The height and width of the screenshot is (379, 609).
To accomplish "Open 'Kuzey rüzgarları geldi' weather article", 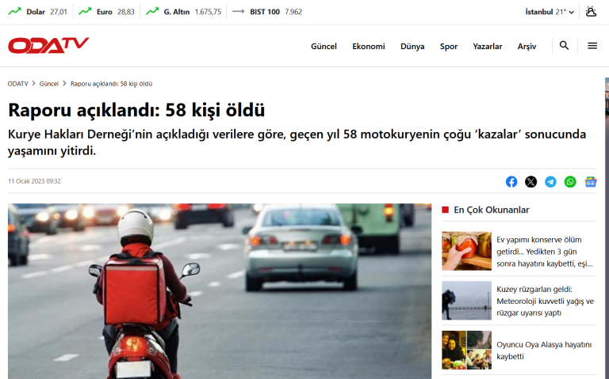I will click(546, 301).
